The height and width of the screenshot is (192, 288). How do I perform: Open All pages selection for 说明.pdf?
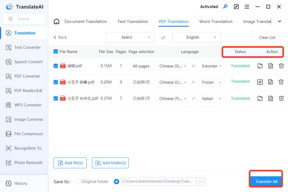[x=141, y=66]
